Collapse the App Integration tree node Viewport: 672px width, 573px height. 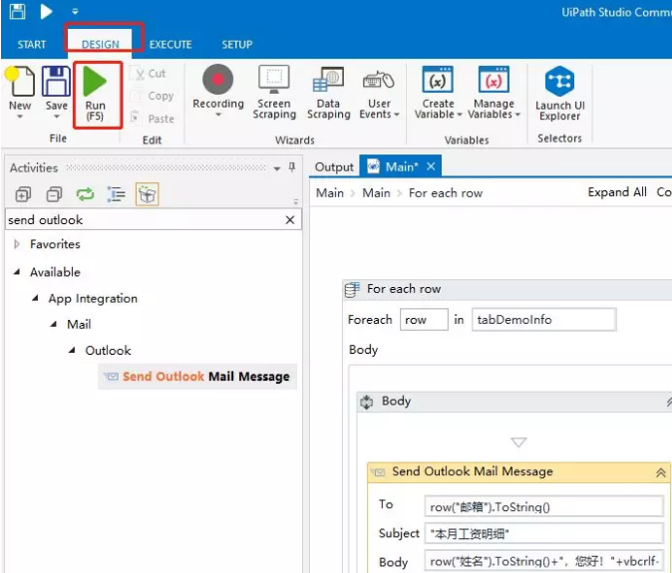[35, 299]
